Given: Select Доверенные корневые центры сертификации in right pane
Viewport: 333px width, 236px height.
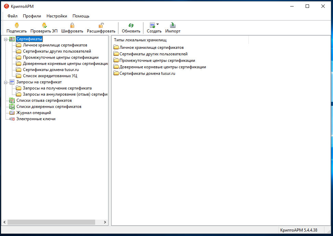Looking at the screenshot, I should click(163, 67).
